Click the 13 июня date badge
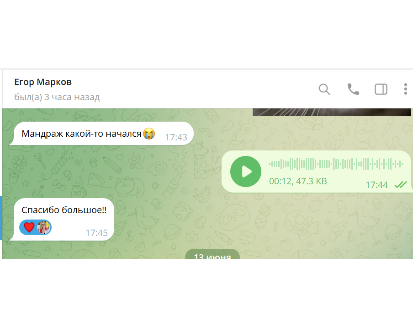The height and width of the screenshot is (327, 413). [x=212, y=254]
